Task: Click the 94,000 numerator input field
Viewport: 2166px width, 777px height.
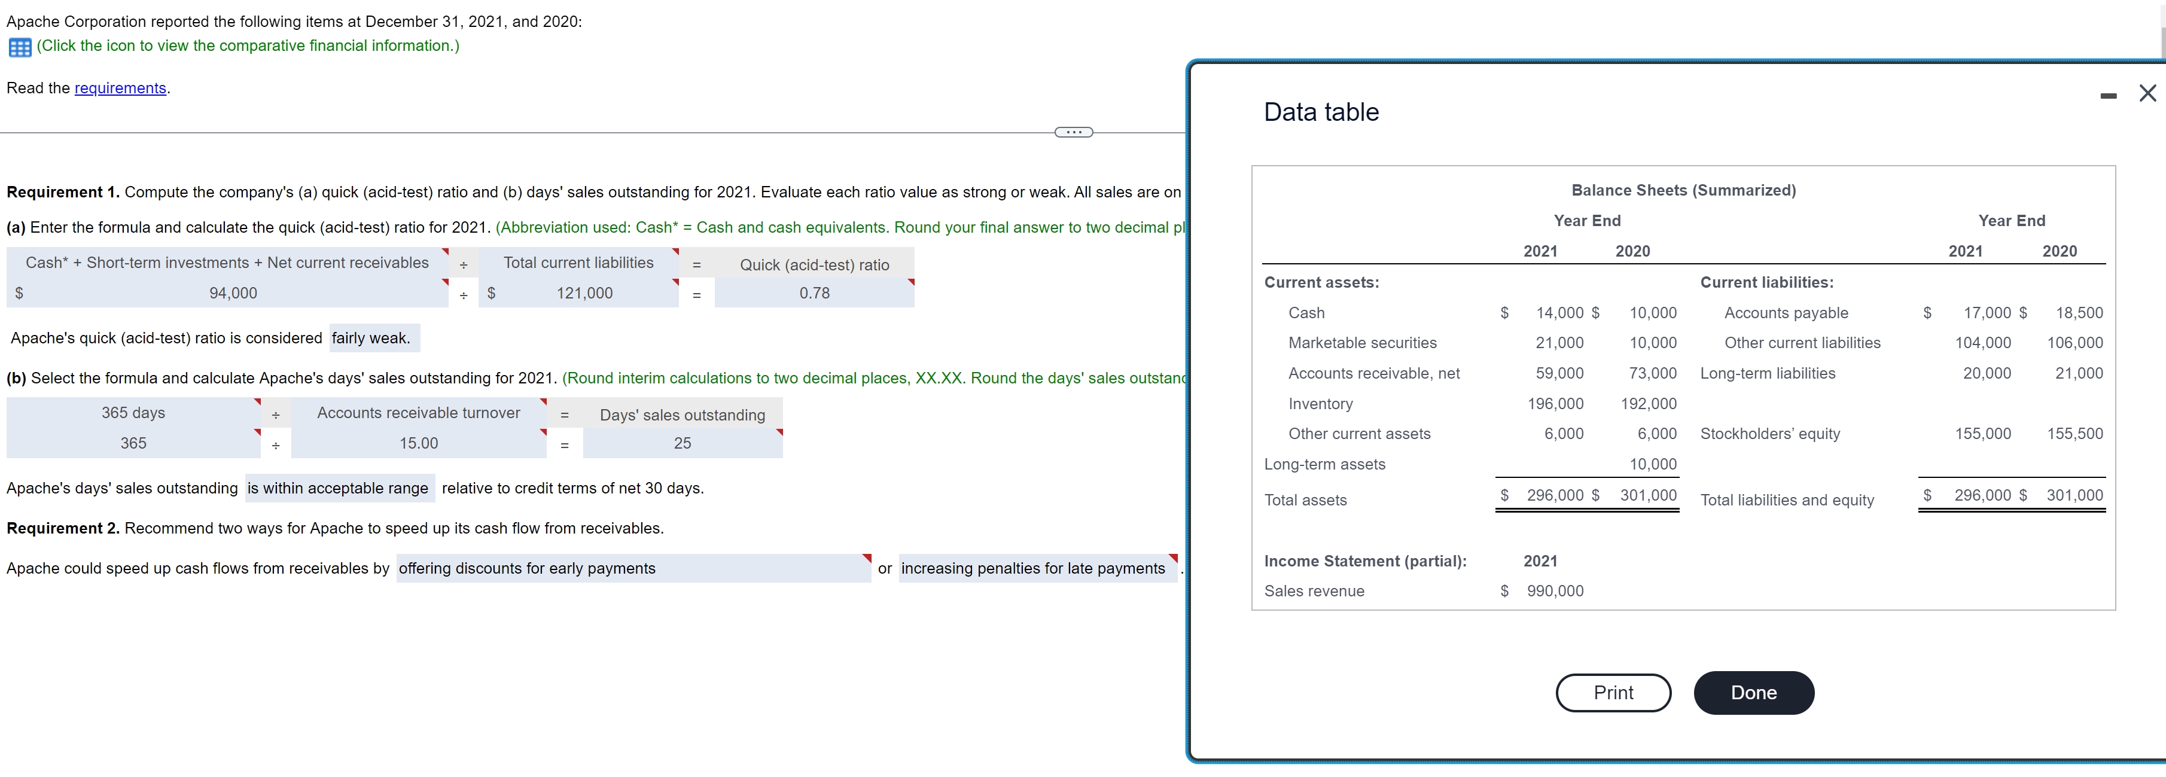Action: [x=234, y=294]
